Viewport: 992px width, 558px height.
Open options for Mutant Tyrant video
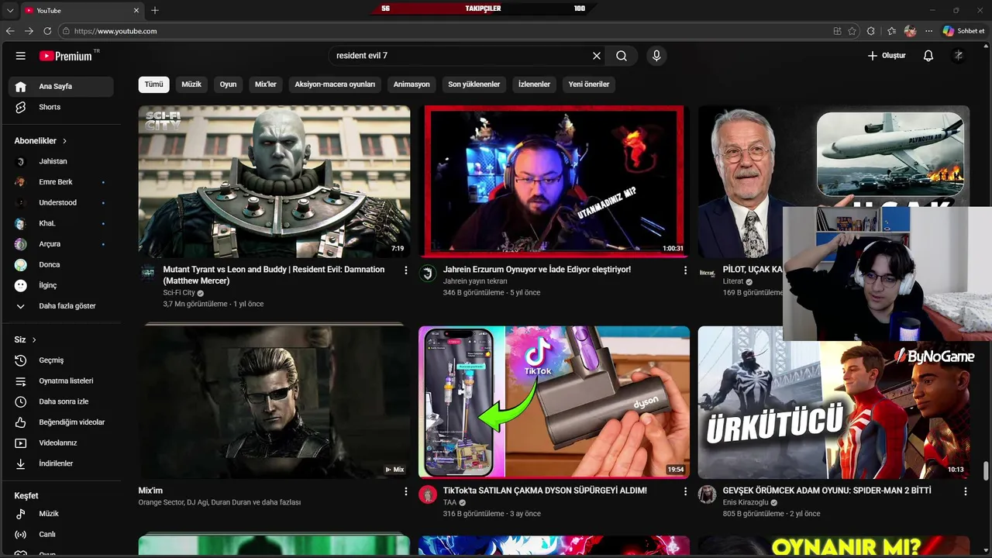pyautogui.click(x=405, y=270)
